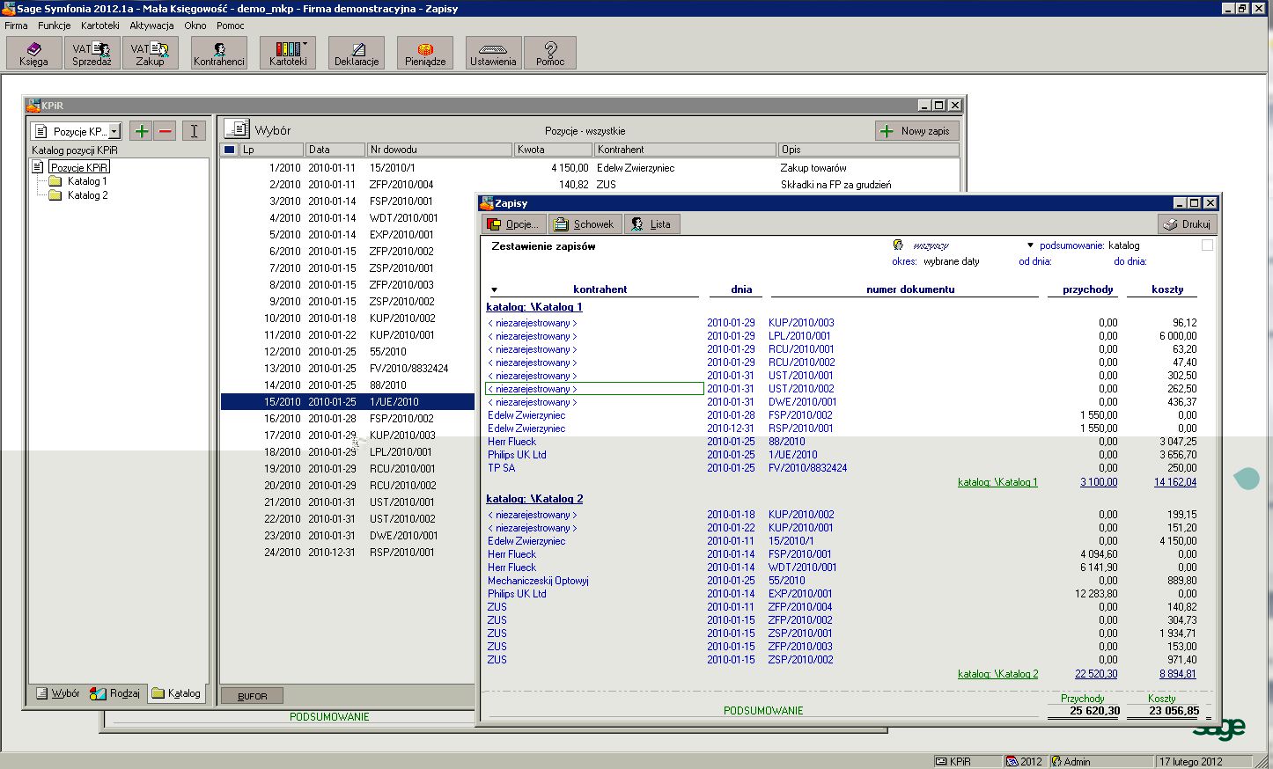
Task: Open katalog: \Katalog 1 heading link
Action: point(534,307)
